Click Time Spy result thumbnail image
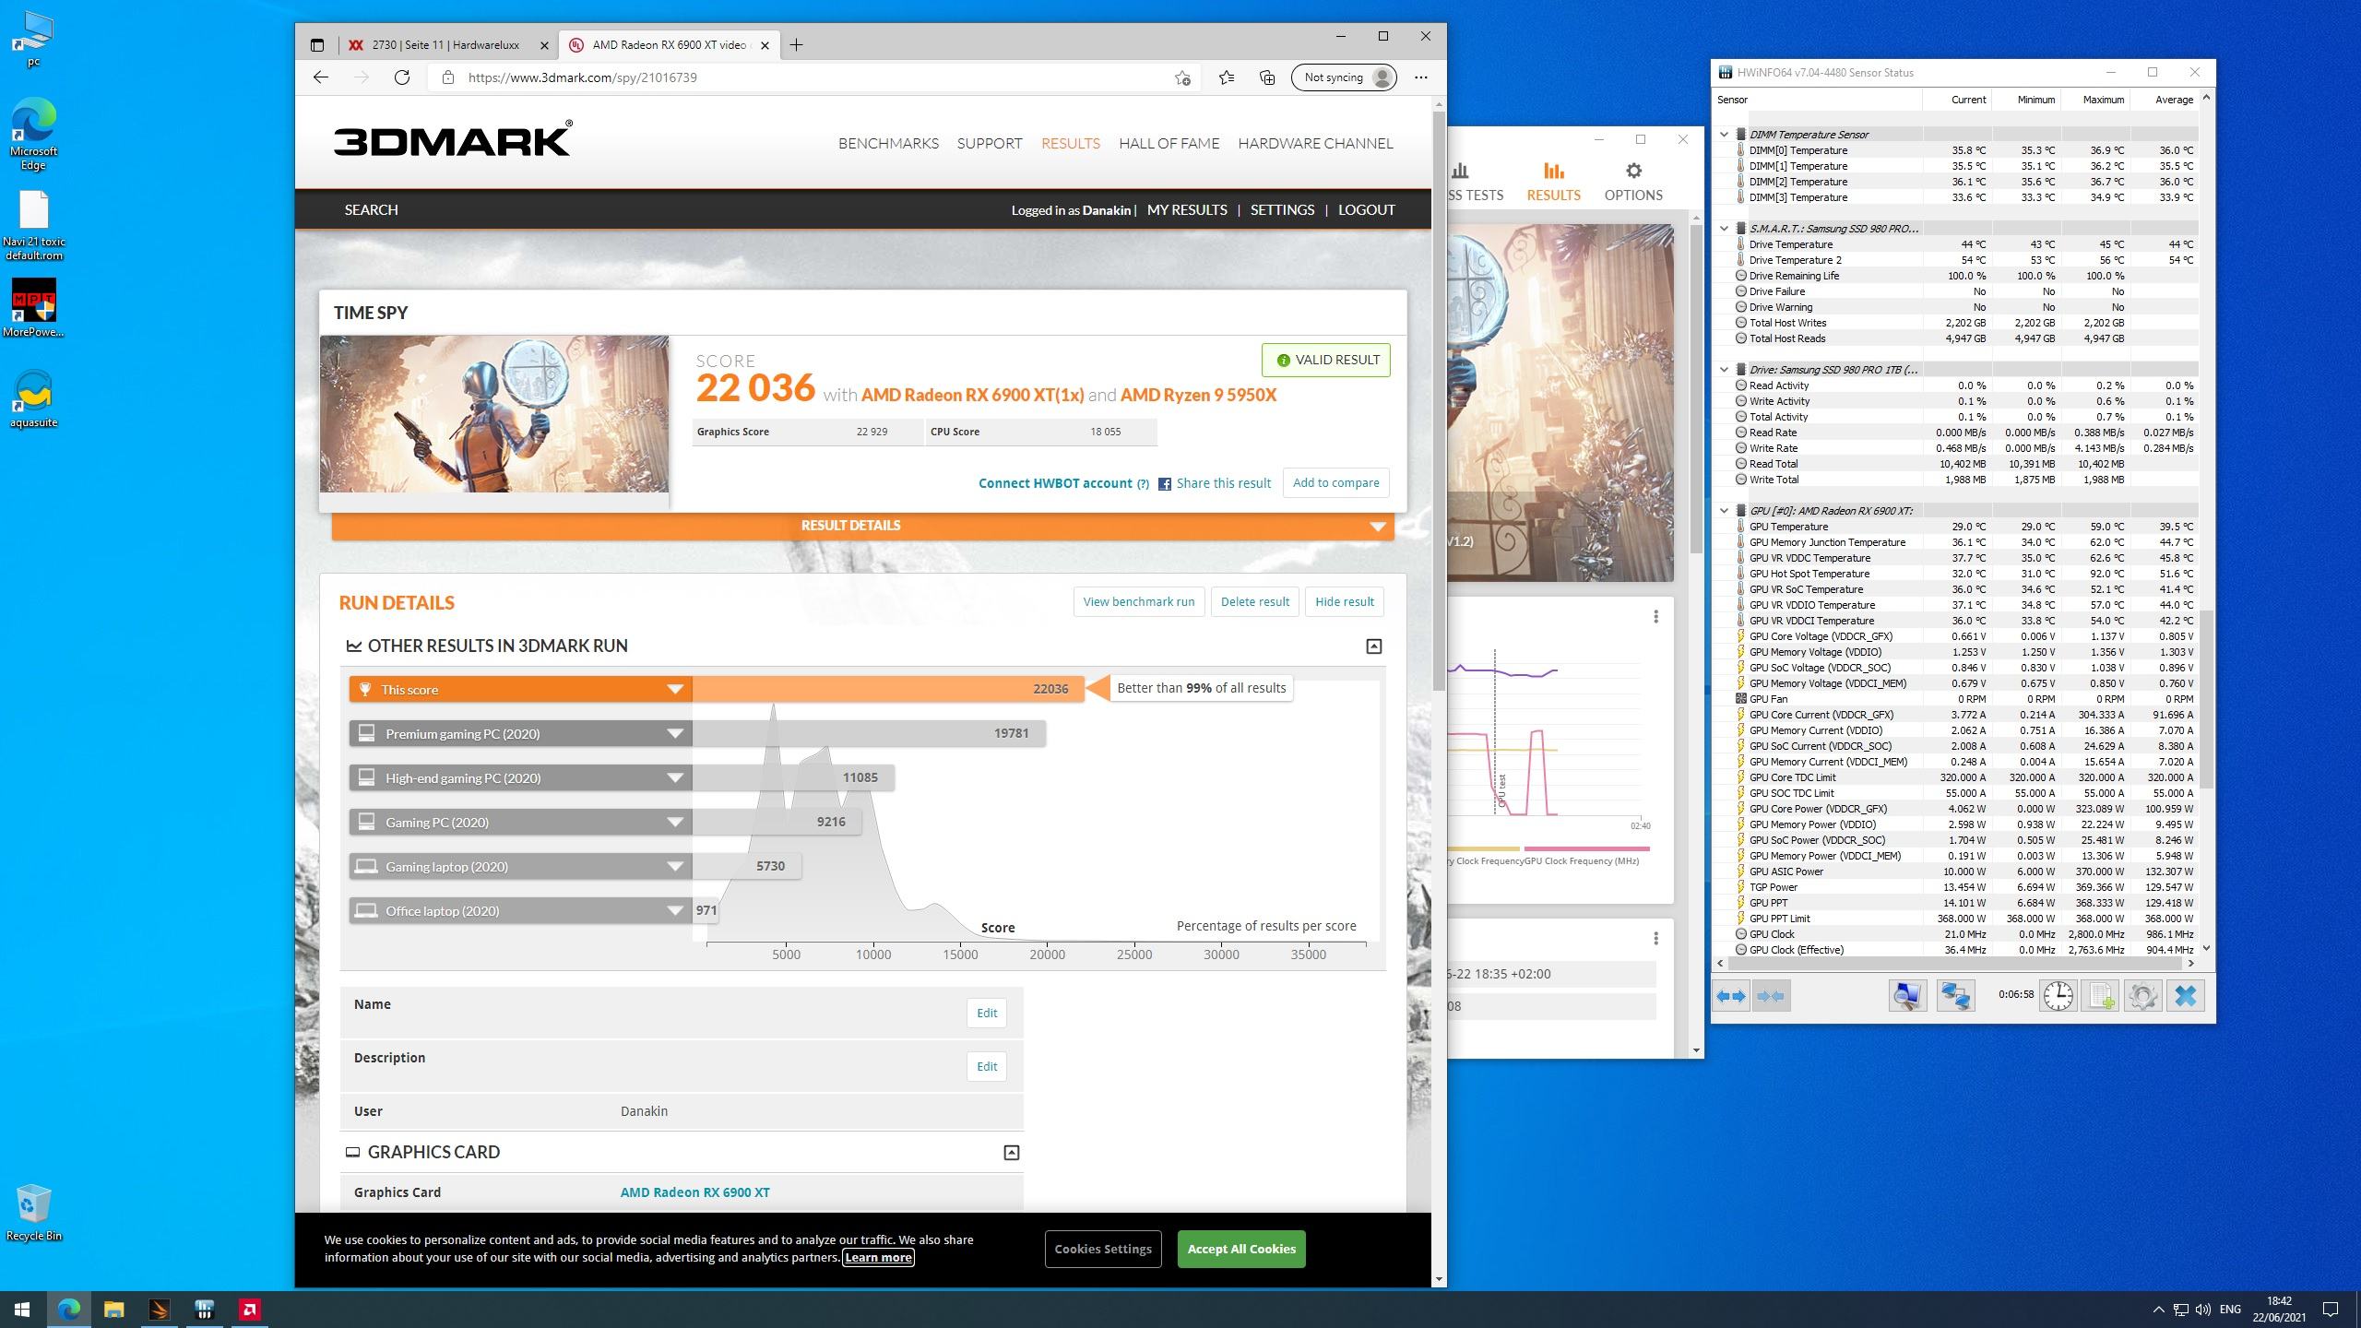The height and width of the screenshot is (1328, 2361). [494, 414]
